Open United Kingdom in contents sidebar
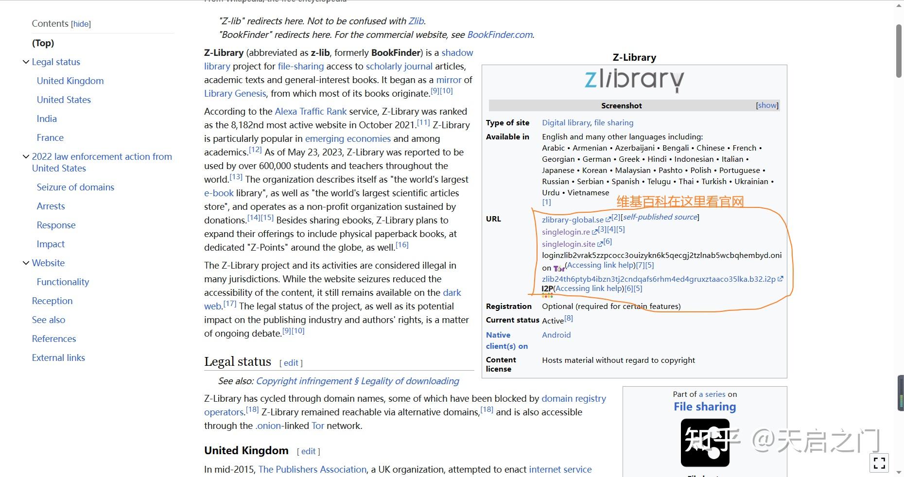This screenshot has width=904, height=477. click(x=70, y=81)
